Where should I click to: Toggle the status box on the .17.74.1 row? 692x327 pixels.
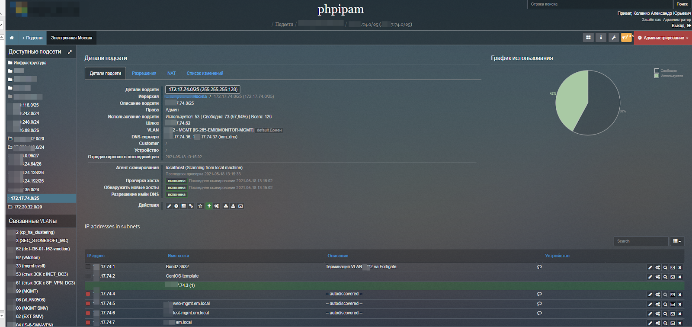88,267
